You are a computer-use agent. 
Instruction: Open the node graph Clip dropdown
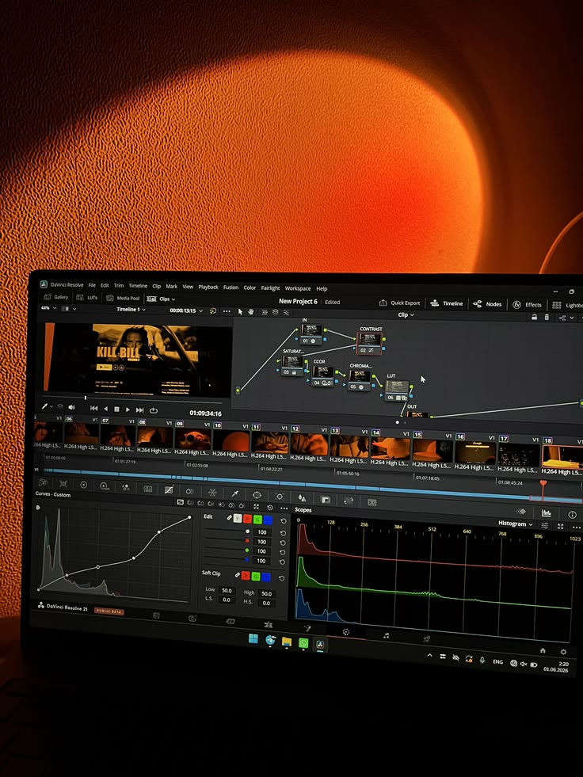[x=406, y=314]
